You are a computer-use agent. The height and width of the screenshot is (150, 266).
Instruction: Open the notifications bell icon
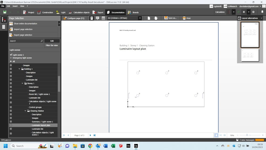coord(262,12)
